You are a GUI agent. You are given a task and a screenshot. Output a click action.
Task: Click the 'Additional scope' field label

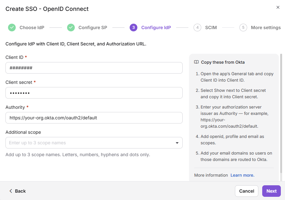(x=23, y=132)
